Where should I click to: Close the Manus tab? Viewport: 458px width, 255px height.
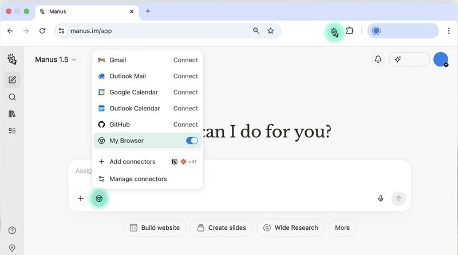(132, 11)
